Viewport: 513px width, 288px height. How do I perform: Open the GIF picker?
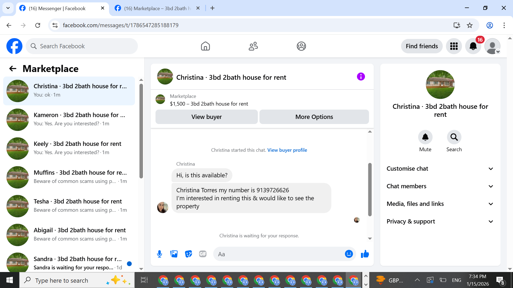203,254
